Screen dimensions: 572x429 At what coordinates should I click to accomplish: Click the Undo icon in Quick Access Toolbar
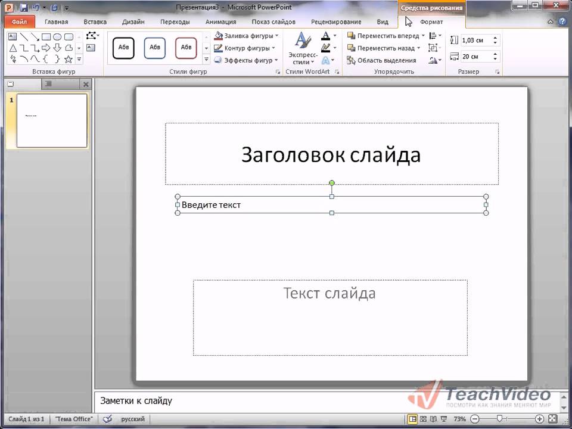coord(36,7)
